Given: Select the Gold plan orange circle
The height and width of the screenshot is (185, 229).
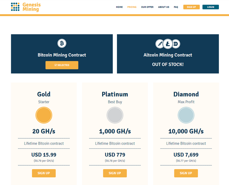Looking at the screenshot, I should point(44,115).
